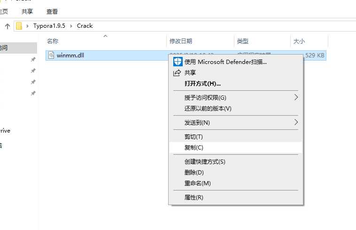The image size is (356, 230).
Task: Choose 创建快捷方式(S) menu entry
Action: (x=236, y=162)
